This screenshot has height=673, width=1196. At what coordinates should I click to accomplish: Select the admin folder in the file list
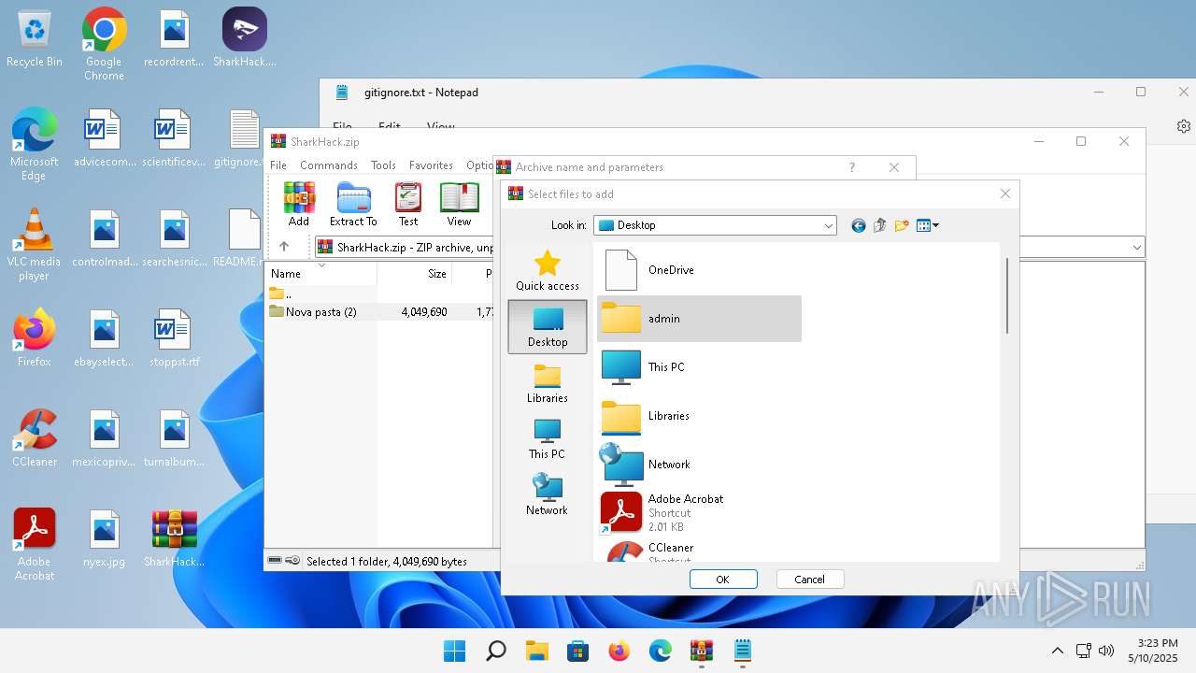[699, 319]
